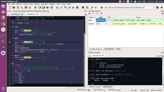
Task: Go back to previous directory
Action: click(102, 7)
